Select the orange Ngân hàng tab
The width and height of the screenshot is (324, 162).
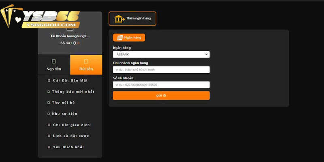click(129, 38)
